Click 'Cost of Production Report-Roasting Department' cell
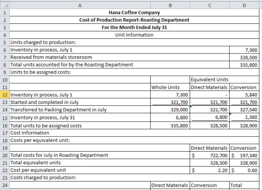 tap(134, 20)
